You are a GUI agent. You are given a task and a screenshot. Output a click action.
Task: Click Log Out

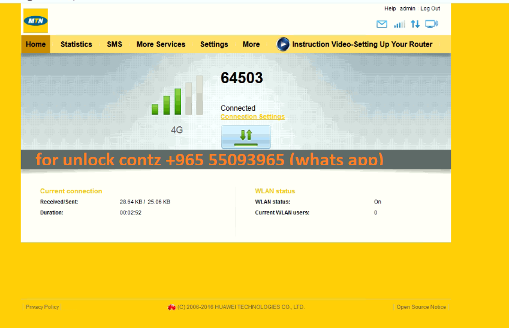click(x=430, y=8)
